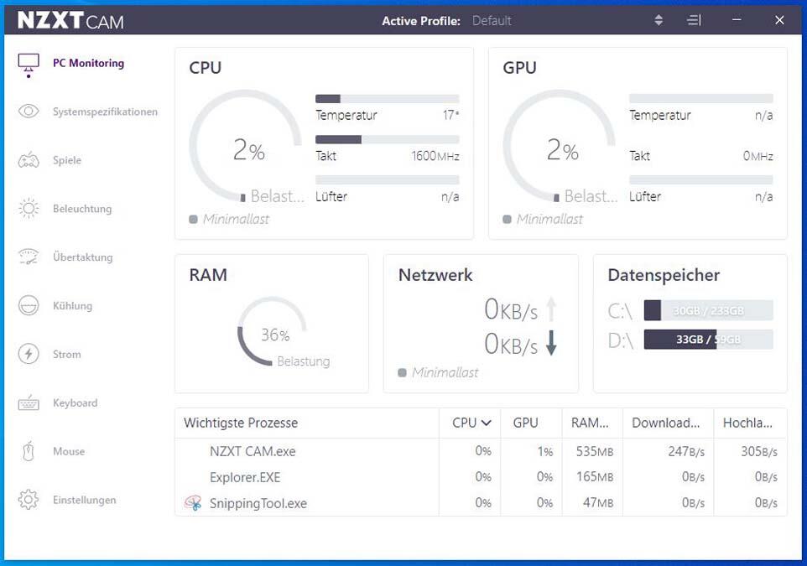The width and height of the screenshot is (807, 566).
Task: Click the network download arrow icon
Action: tap(551, 343)
